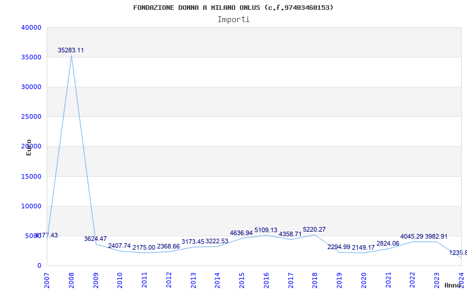The width and height of the screenshot is (467, 291).
Task: Click the y-axis tick label 15000
Action: click(32, 177)
